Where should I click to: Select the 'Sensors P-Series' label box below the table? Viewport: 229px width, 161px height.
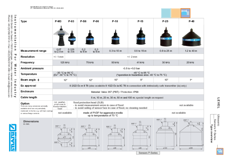pyautogui.click(x=148, y=153)
